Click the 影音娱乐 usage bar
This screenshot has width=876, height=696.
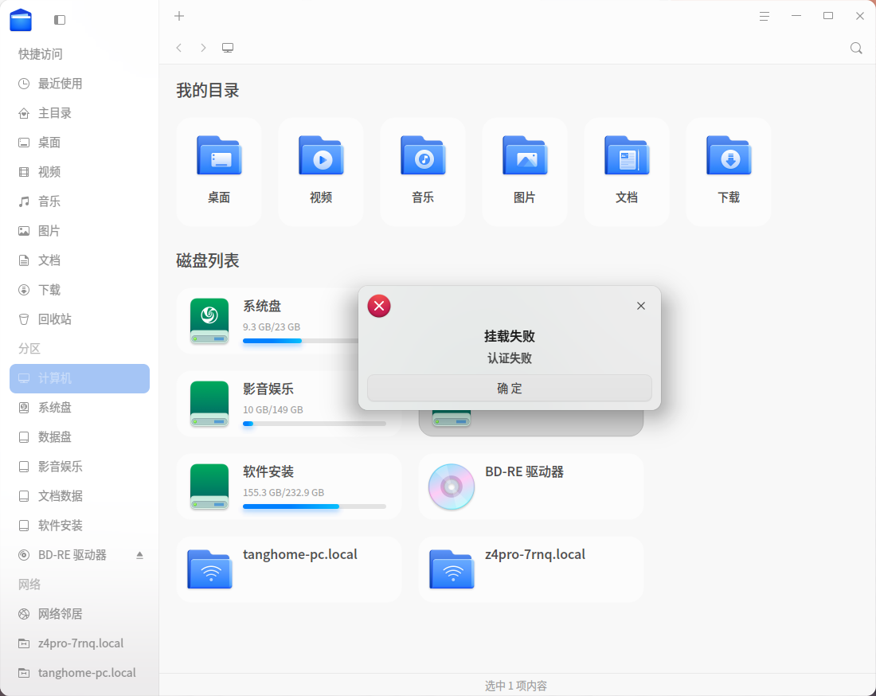[x=315, y=424]
